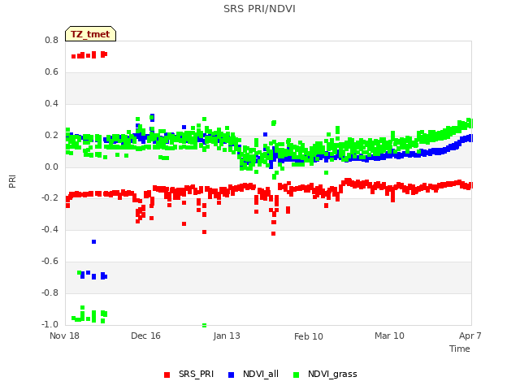
Task: Click the 0.0 y-axis tick label
Action: (x=51, y=167)
